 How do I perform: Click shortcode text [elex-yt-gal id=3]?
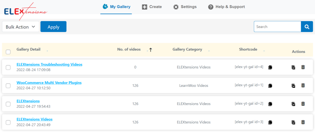[x=249, y=122]
